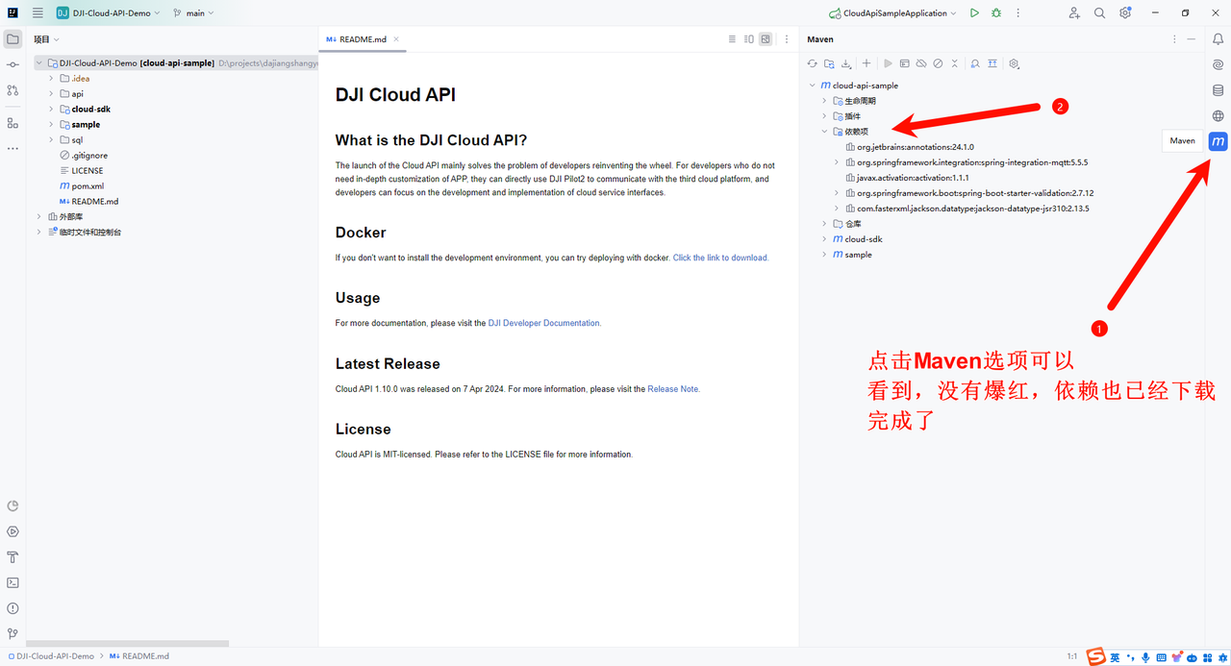Screen dimensions: 1231x666
Task: Open more run actions menu
Action: (1018, 13)
